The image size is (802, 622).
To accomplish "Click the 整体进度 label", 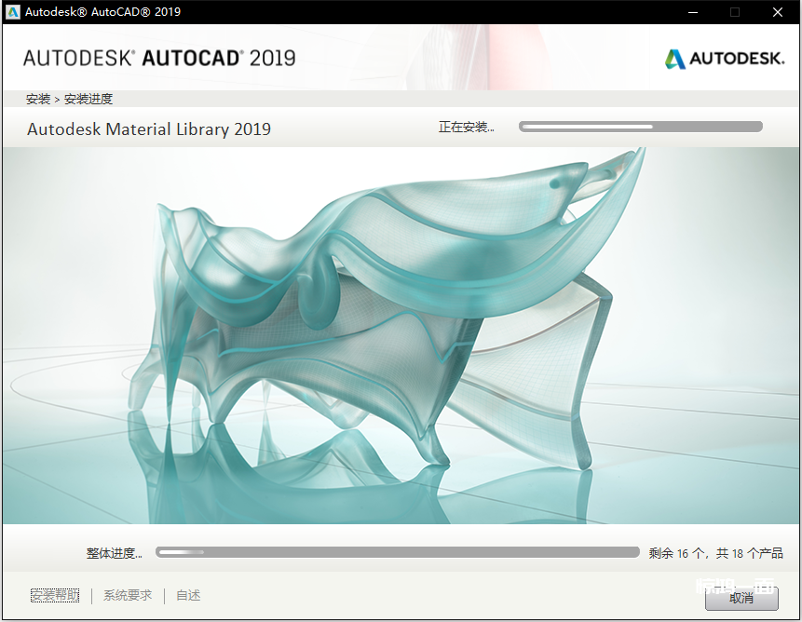I will click(114, 553).
